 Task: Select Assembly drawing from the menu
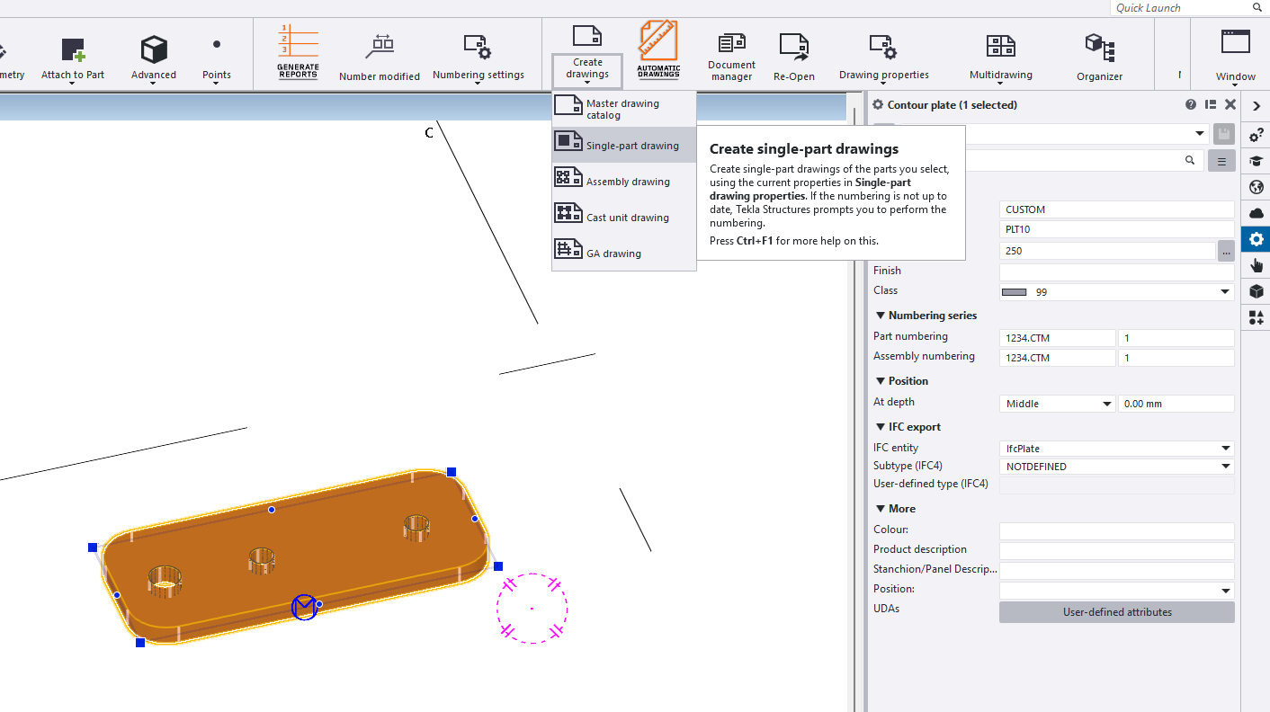(x=627, y=182)
